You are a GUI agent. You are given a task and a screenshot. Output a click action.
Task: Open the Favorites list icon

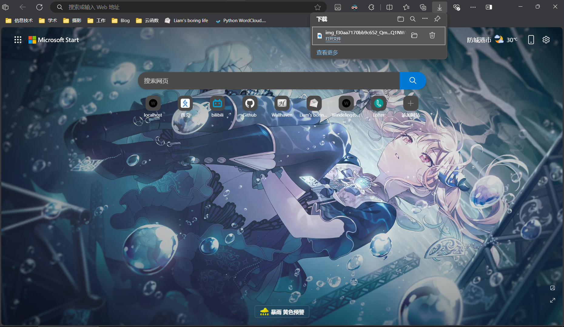[406, 7]
